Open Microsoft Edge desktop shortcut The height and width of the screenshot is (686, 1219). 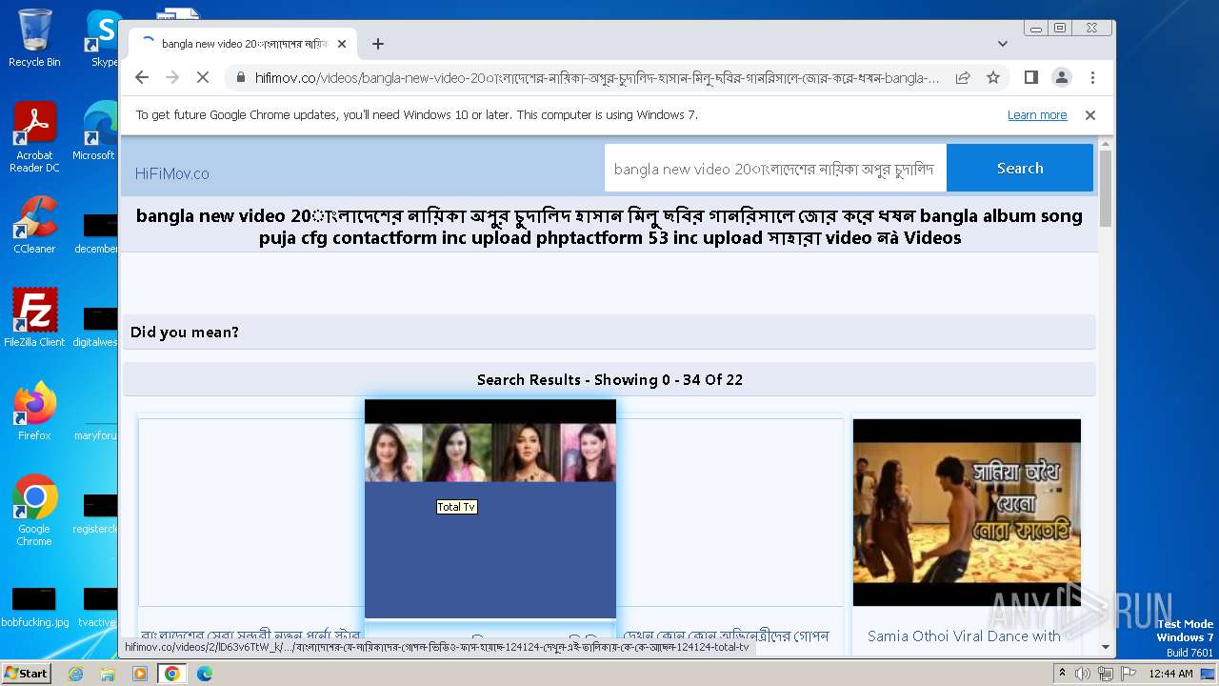tap(97, 131)
